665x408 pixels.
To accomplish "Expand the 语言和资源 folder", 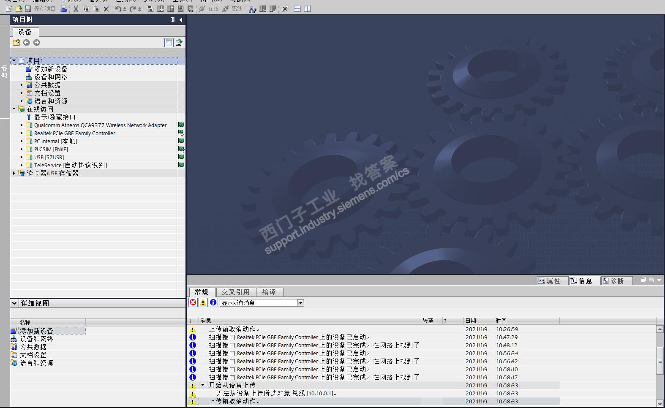I will [x=22, y=101].
